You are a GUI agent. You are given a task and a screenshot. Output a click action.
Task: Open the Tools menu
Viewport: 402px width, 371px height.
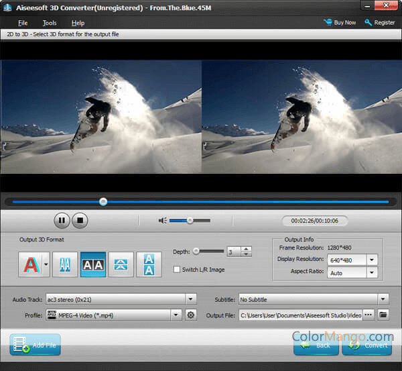[50, 23]
